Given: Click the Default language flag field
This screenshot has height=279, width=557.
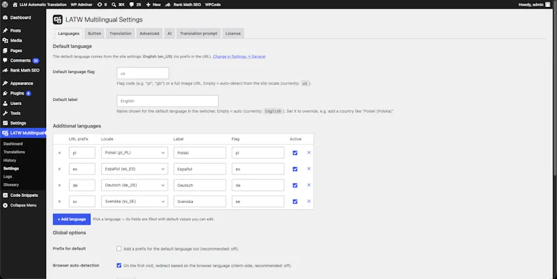Looking at the screenshot, I should click(143, 73).
